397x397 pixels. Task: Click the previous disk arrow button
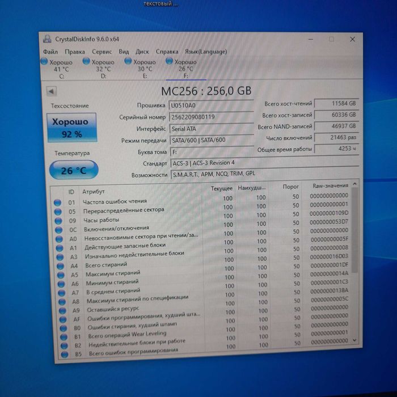(x=52, y=91)
